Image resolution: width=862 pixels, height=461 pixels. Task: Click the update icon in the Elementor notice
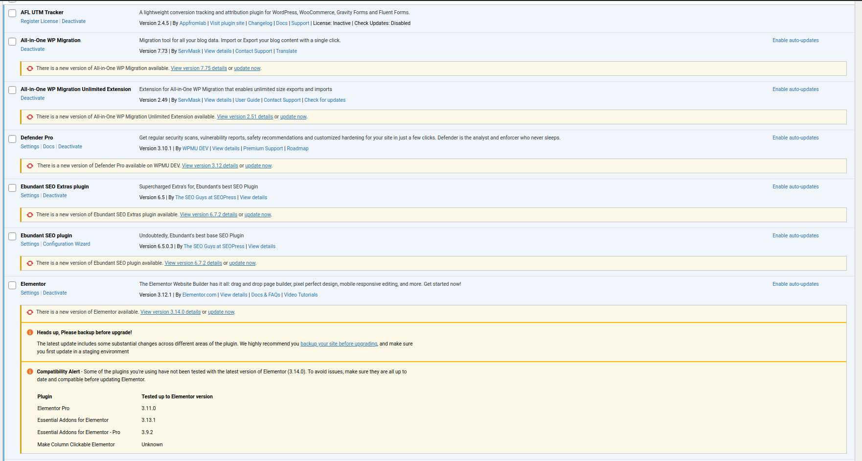tap(30, 312)
